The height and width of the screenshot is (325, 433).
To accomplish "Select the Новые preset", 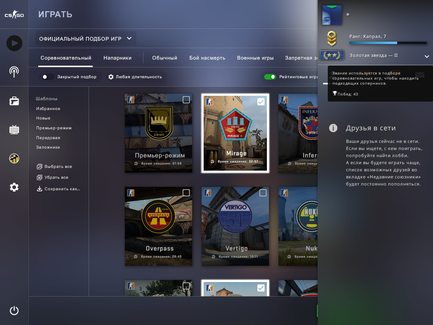I will click(x=43, y=118).
